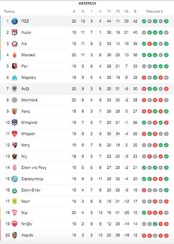Click ΠΣΖ's most recent win result icon

[x=166, y=21]
